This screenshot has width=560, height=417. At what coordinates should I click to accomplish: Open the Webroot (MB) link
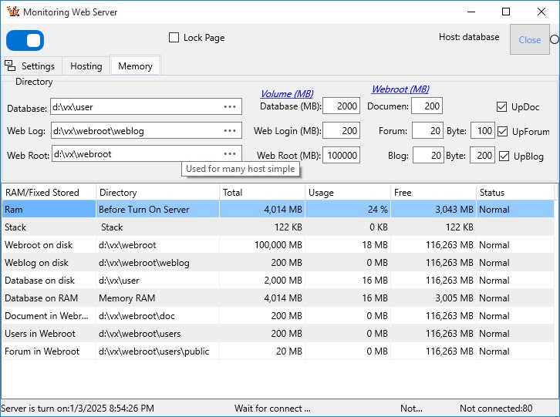(400, 89)
